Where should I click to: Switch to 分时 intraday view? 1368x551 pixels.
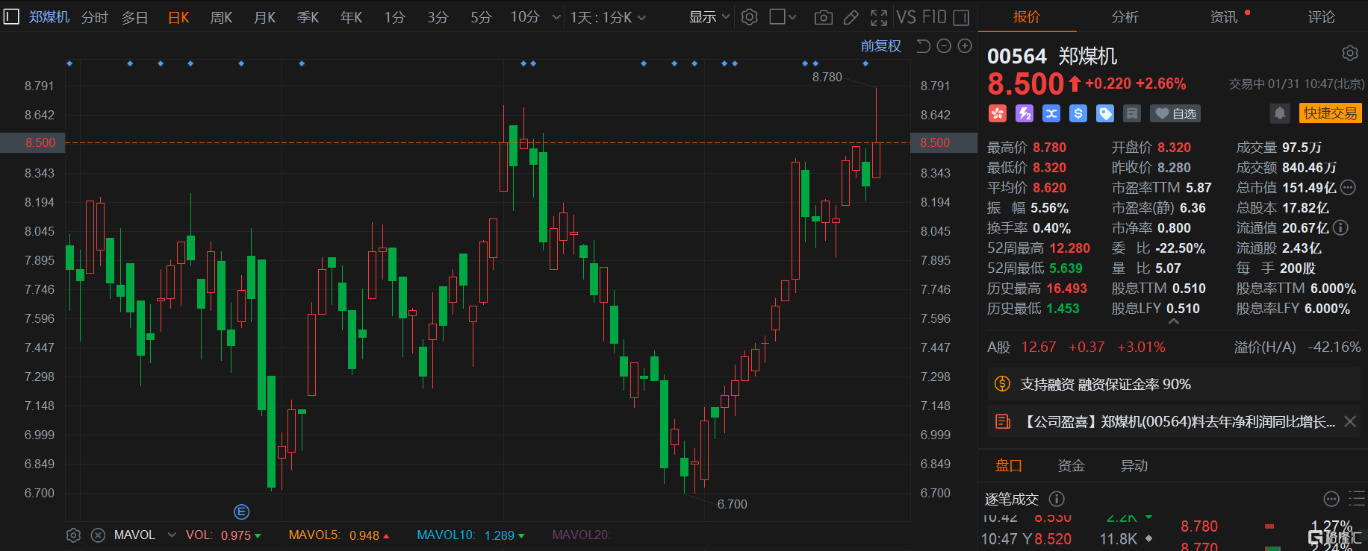point(94,17)
